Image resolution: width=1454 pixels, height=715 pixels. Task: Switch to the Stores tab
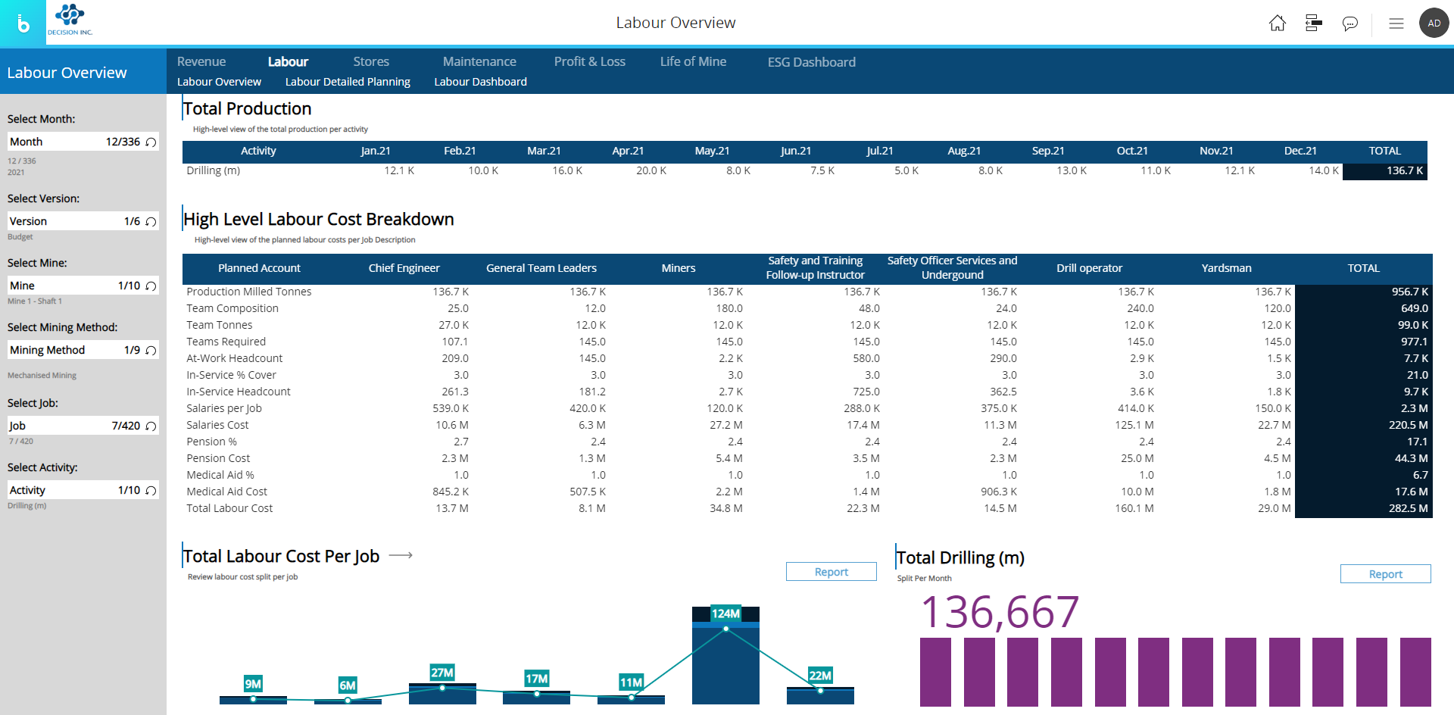pos(371,61)
